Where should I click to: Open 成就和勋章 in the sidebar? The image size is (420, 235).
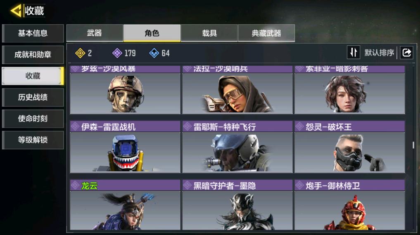(33, 55)
